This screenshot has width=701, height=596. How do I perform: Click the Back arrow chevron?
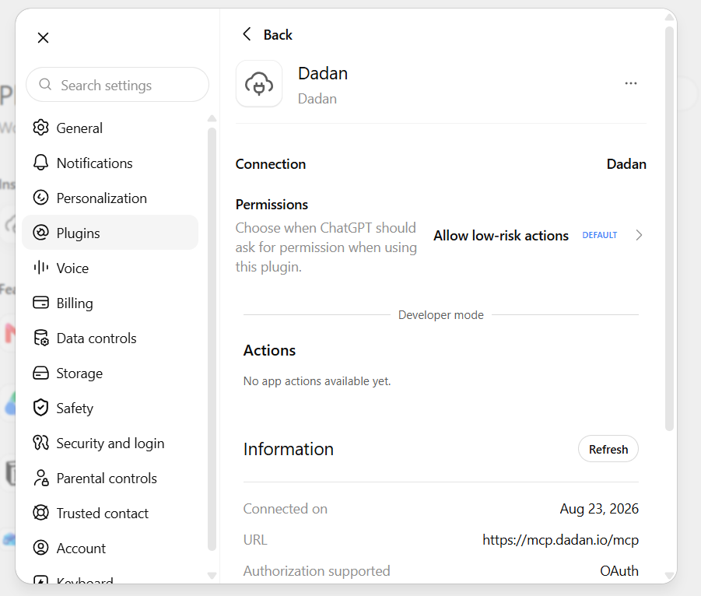click(x=247, y=34)
